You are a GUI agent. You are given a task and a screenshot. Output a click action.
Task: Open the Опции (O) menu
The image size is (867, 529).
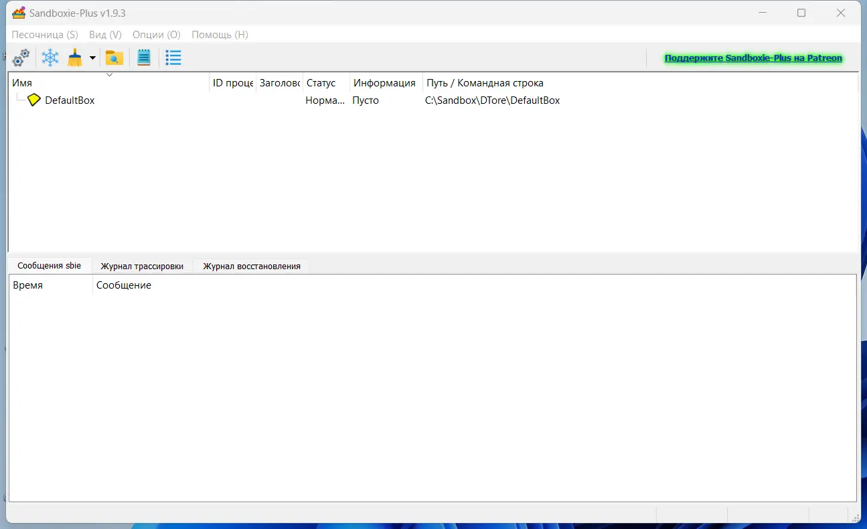point(157,35)
